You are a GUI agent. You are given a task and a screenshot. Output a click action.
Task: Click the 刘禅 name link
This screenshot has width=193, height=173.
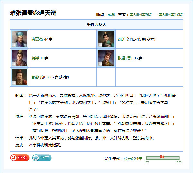(35, 58)
